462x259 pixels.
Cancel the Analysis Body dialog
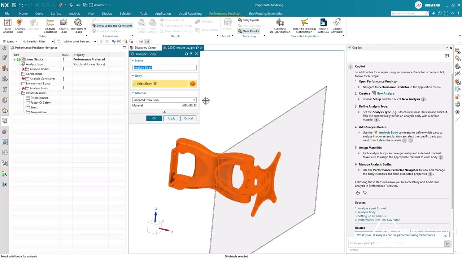(188, 118)
